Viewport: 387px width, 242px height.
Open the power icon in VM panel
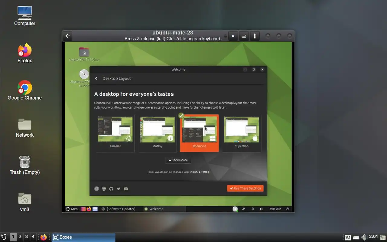coord(287,209)
